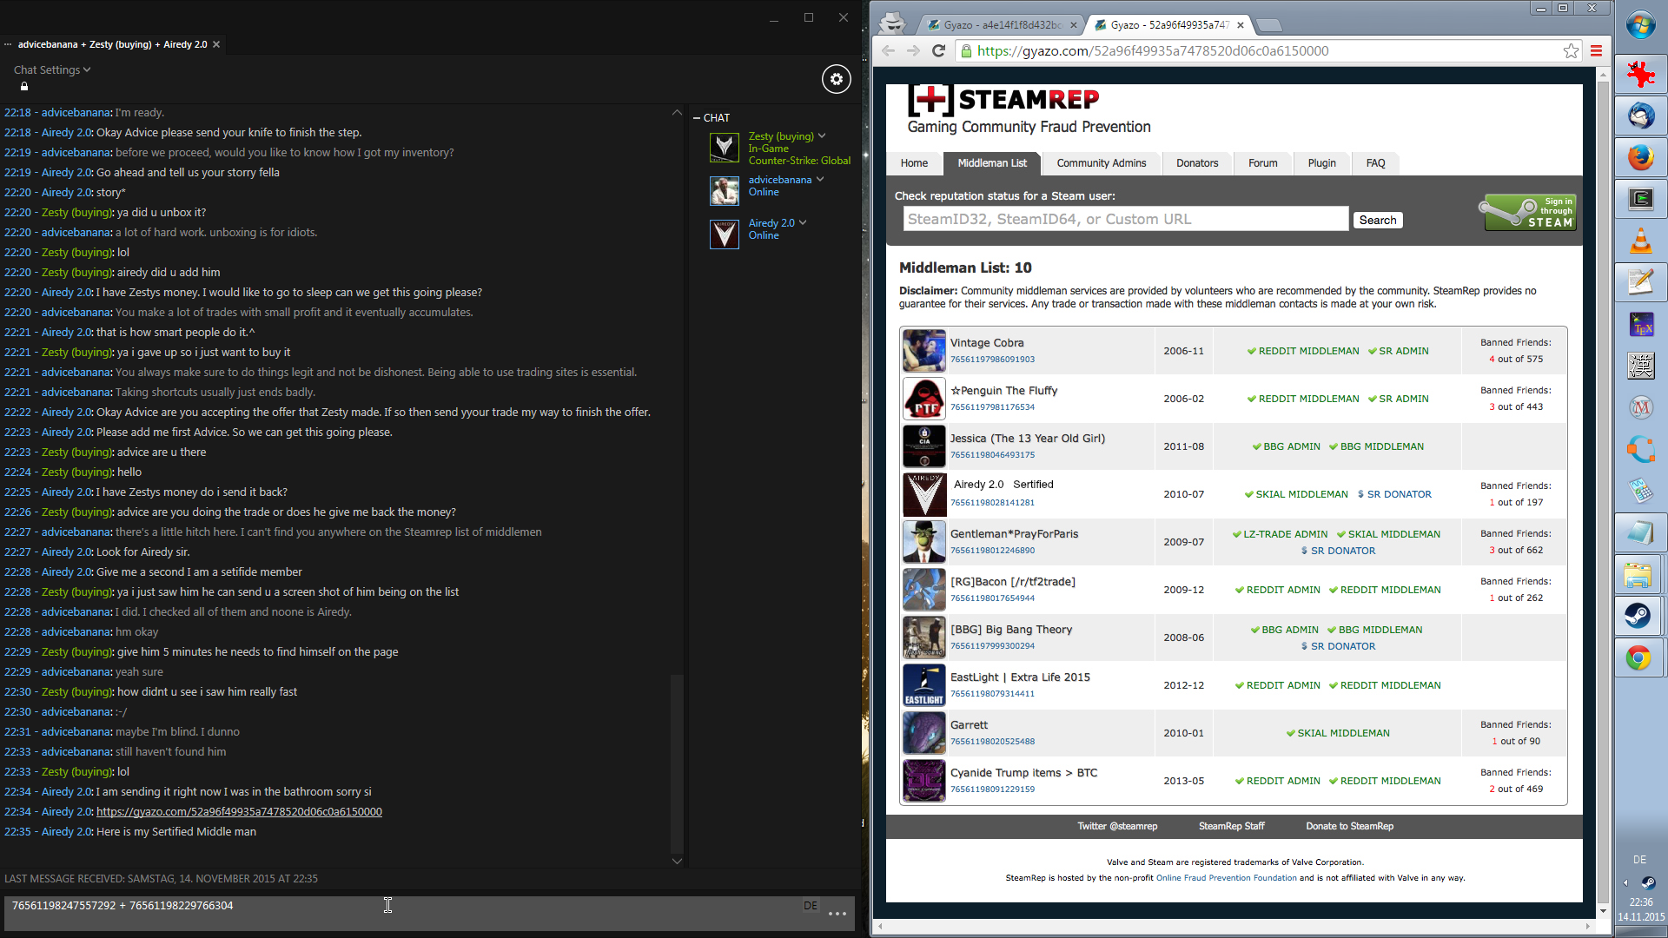The width and height of the screenshot is (1668, 938).
Task: Launch VLC media player taskbar icon
Action: (x=1640, y=241)
